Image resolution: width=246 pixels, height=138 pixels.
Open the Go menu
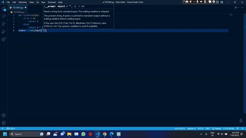[38, 2]
